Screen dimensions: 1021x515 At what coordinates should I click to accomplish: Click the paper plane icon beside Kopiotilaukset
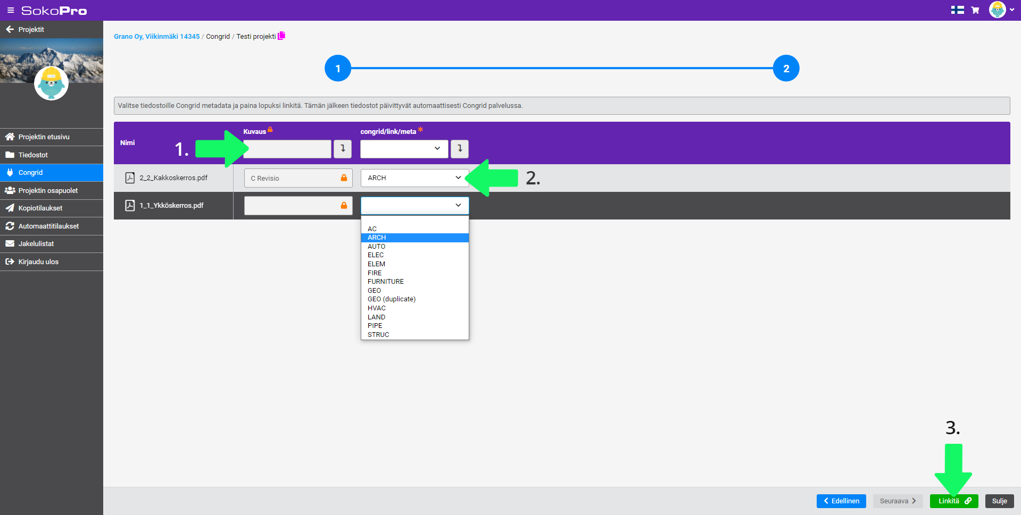tap(10, 208)
